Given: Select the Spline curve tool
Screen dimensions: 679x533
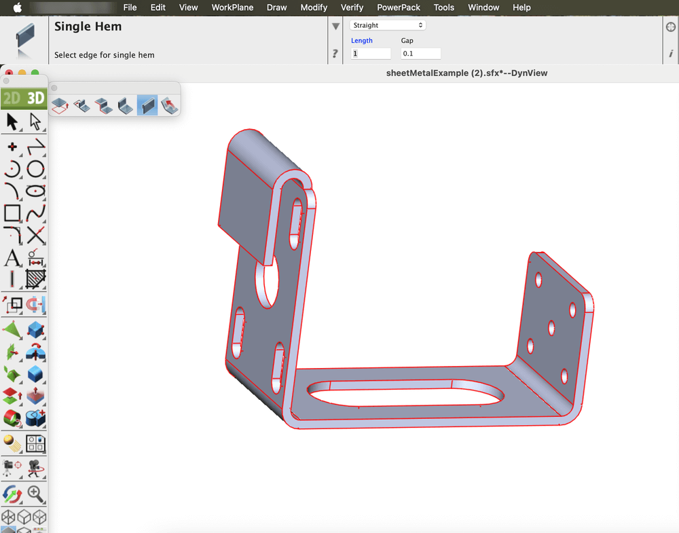Looking at the screenshot, I should point(35,213).
